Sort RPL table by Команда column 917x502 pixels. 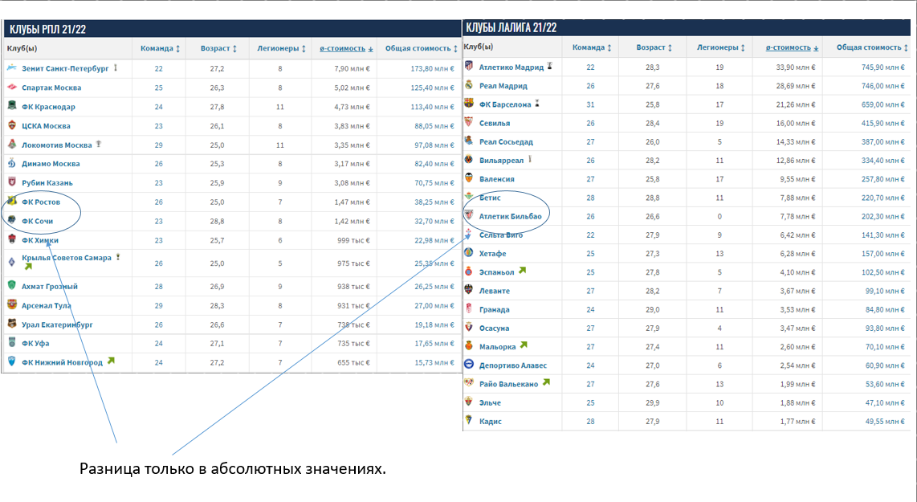[160, 48]
